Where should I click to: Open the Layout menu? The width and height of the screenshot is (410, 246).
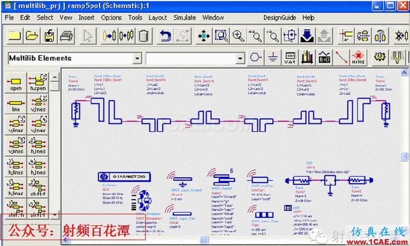tap(158, 17)
